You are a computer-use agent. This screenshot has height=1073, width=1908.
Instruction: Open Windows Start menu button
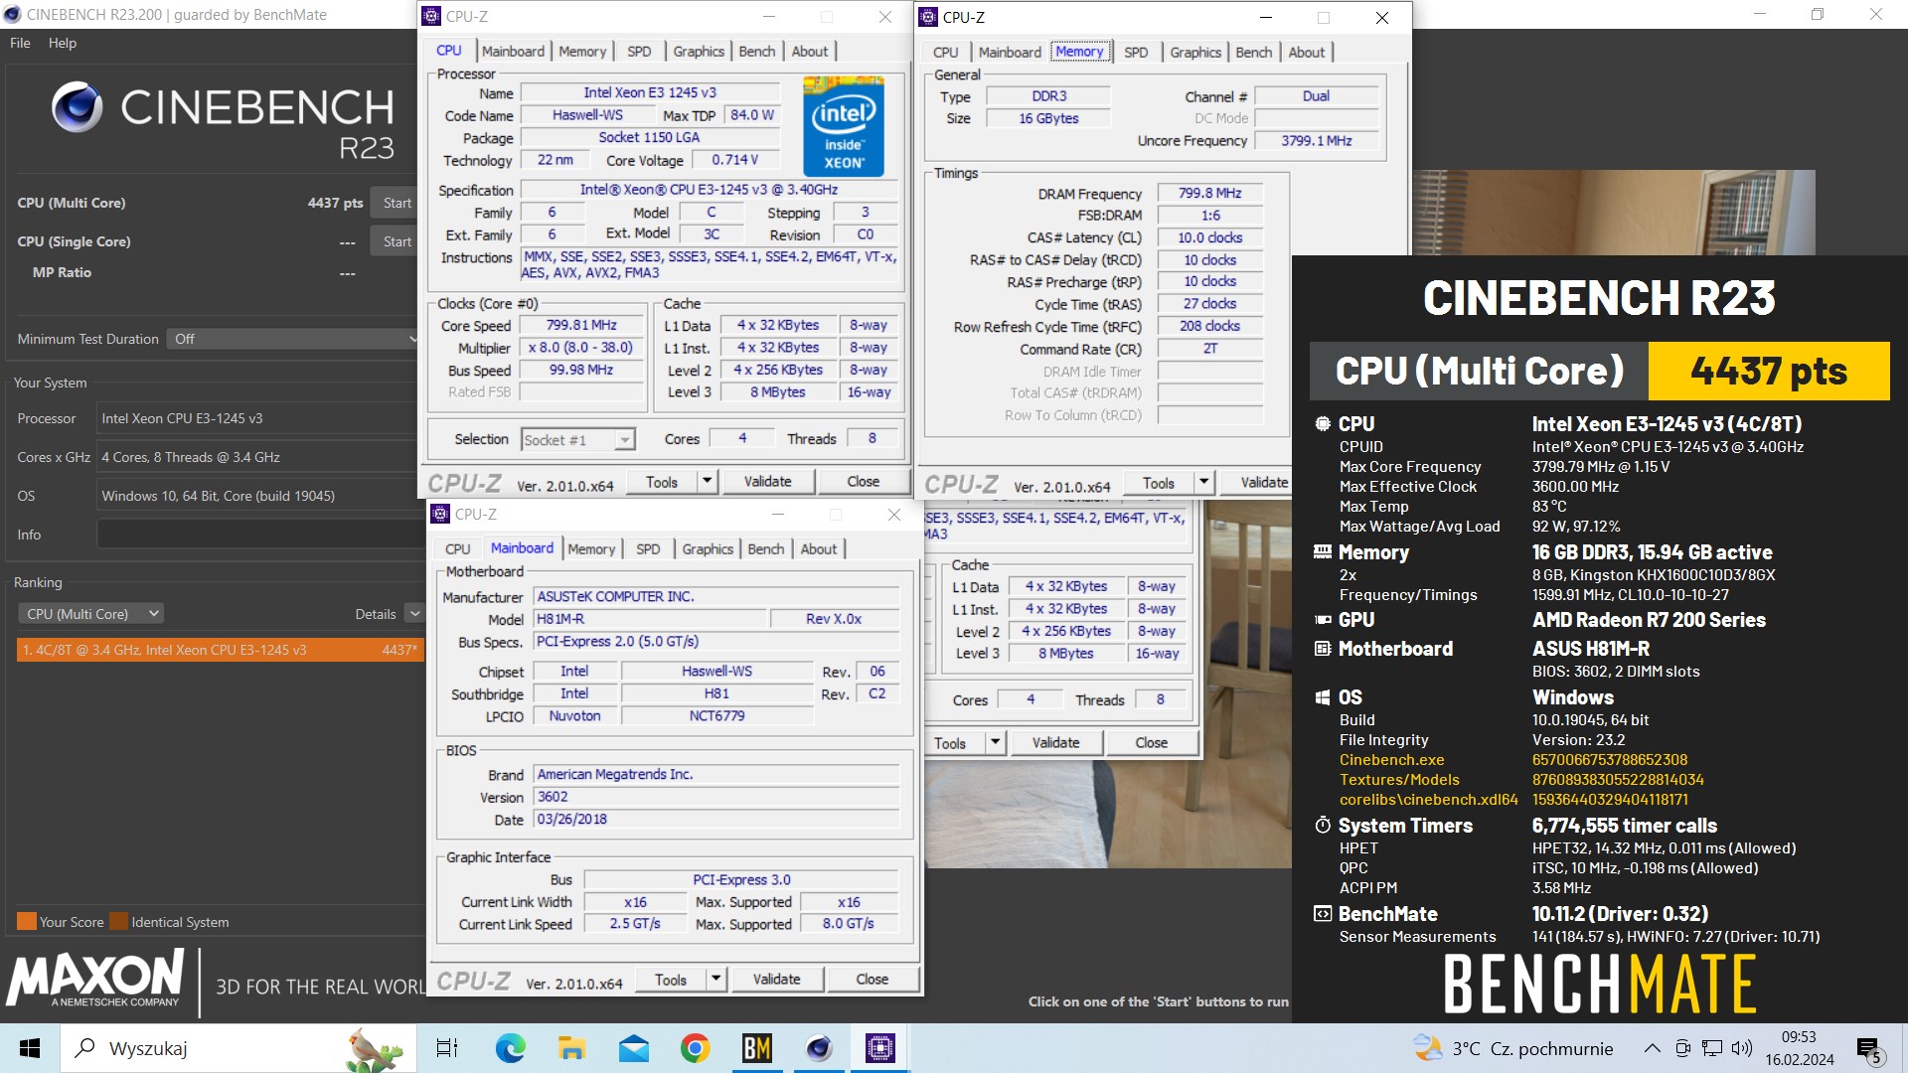[x=30, y=1048]
